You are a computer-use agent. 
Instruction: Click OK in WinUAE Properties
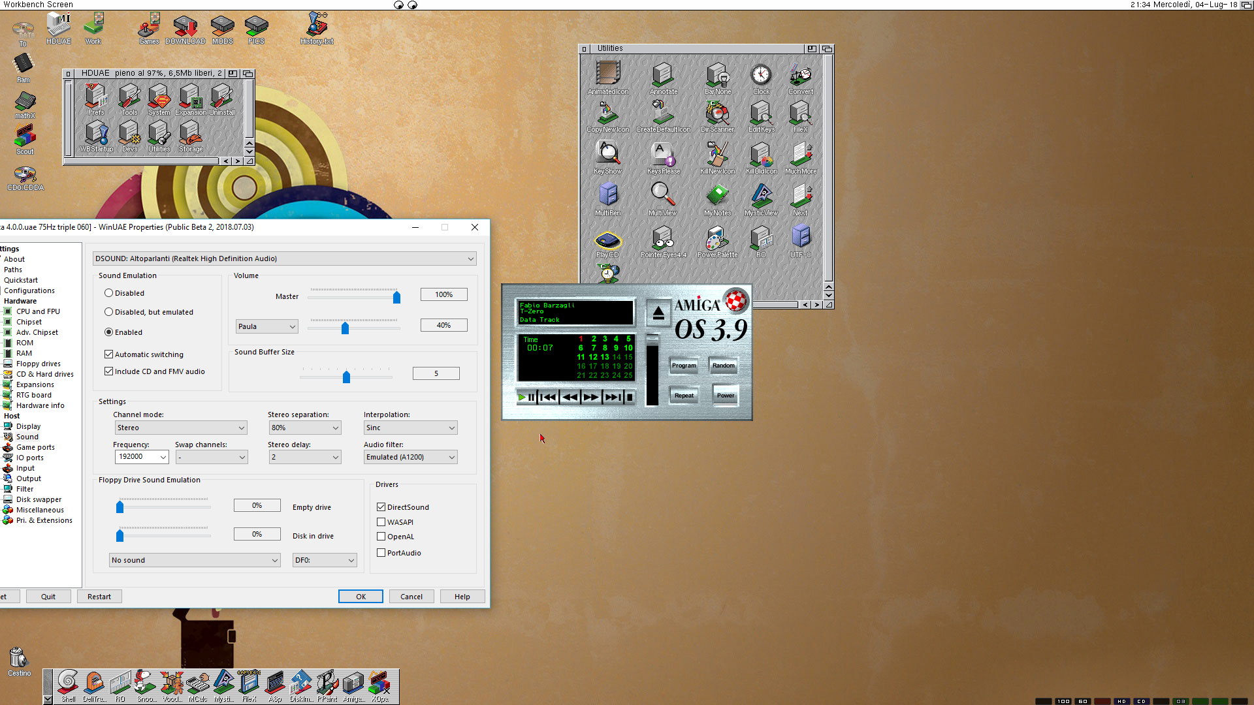361,597
